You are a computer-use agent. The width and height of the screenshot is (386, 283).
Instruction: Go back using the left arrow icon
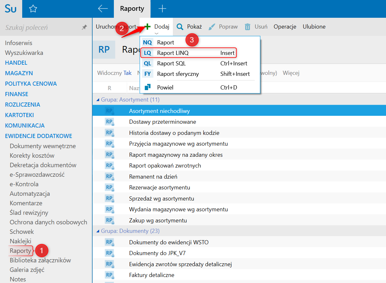click(x=103, y=9)
